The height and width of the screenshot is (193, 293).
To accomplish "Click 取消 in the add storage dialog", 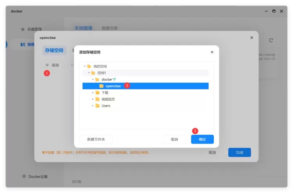I will (174, 139).
